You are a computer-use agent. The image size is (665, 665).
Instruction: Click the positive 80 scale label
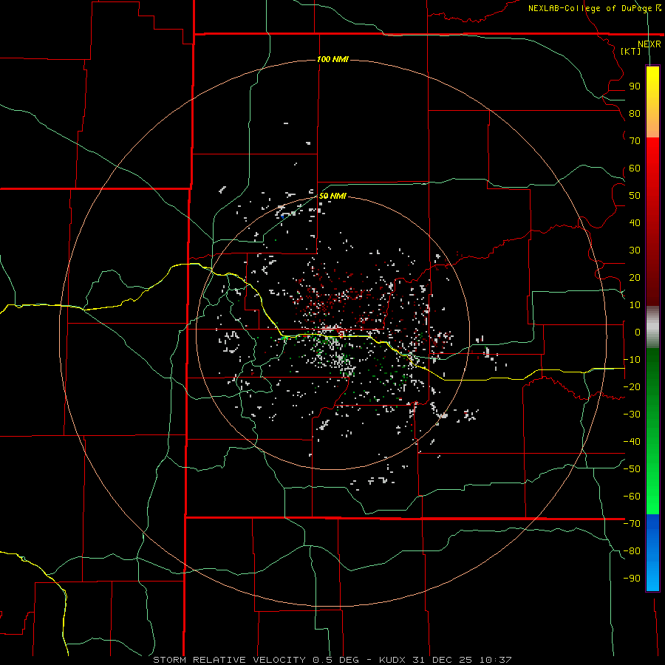635,113
